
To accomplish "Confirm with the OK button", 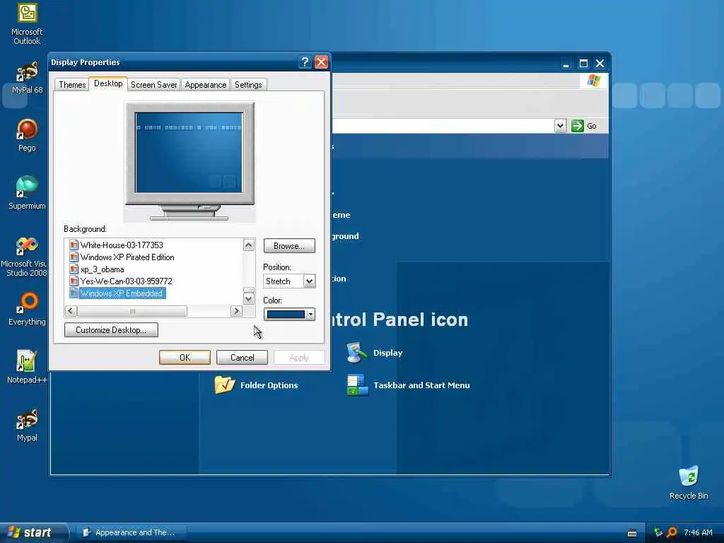I will 185,357.
